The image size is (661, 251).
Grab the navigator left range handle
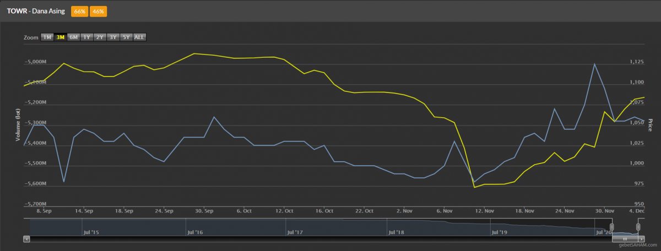(x=611, y=227)
